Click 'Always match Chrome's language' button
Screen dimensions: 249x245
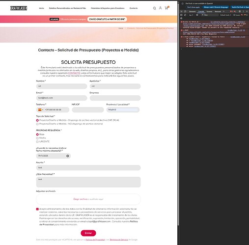point(216,7)
